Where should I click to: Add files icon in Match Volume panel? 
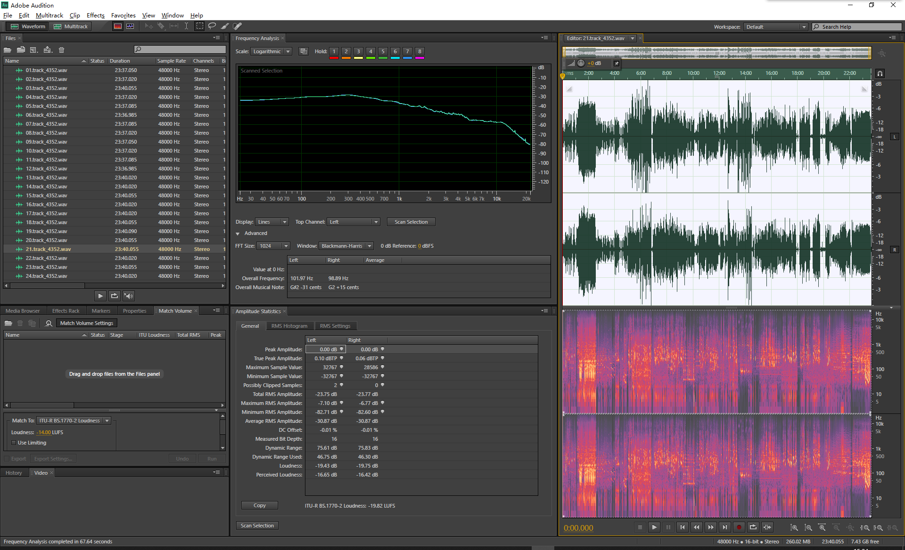pyautogui.click(x=8, y=323)
